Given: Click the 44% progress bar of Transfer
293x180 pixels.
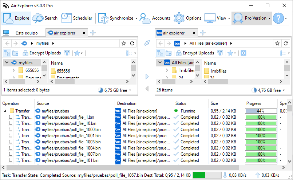Looking at the screenshot, I should click(x=261, y=111).
